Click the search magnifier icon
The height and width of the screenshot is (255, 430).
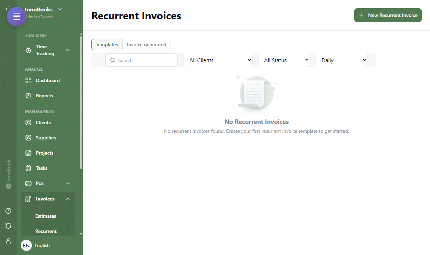tap(113, 60)
